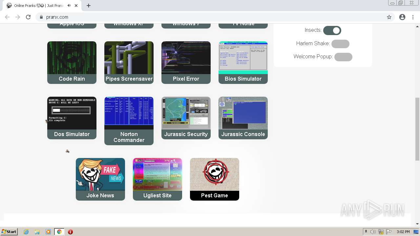Viewport: 420px width, 236px height.
Task: Open the file explorer taskbar icon
Action: click(x=37, y=232)
